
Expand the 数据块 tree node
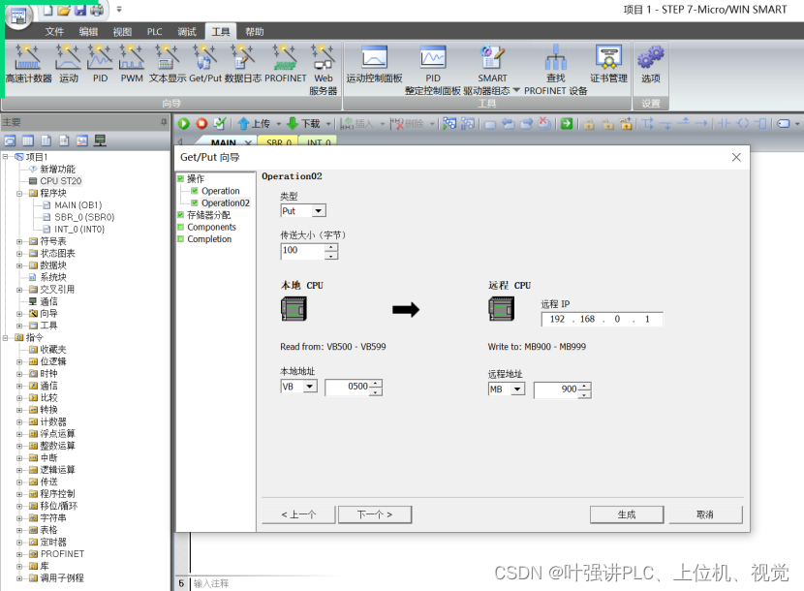19,265
